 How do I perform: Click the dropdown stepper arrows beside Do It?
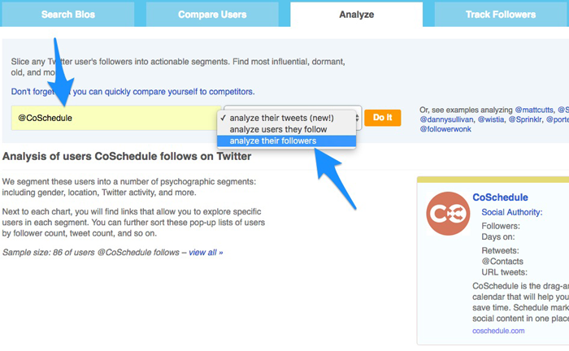[x=358, y=118]
